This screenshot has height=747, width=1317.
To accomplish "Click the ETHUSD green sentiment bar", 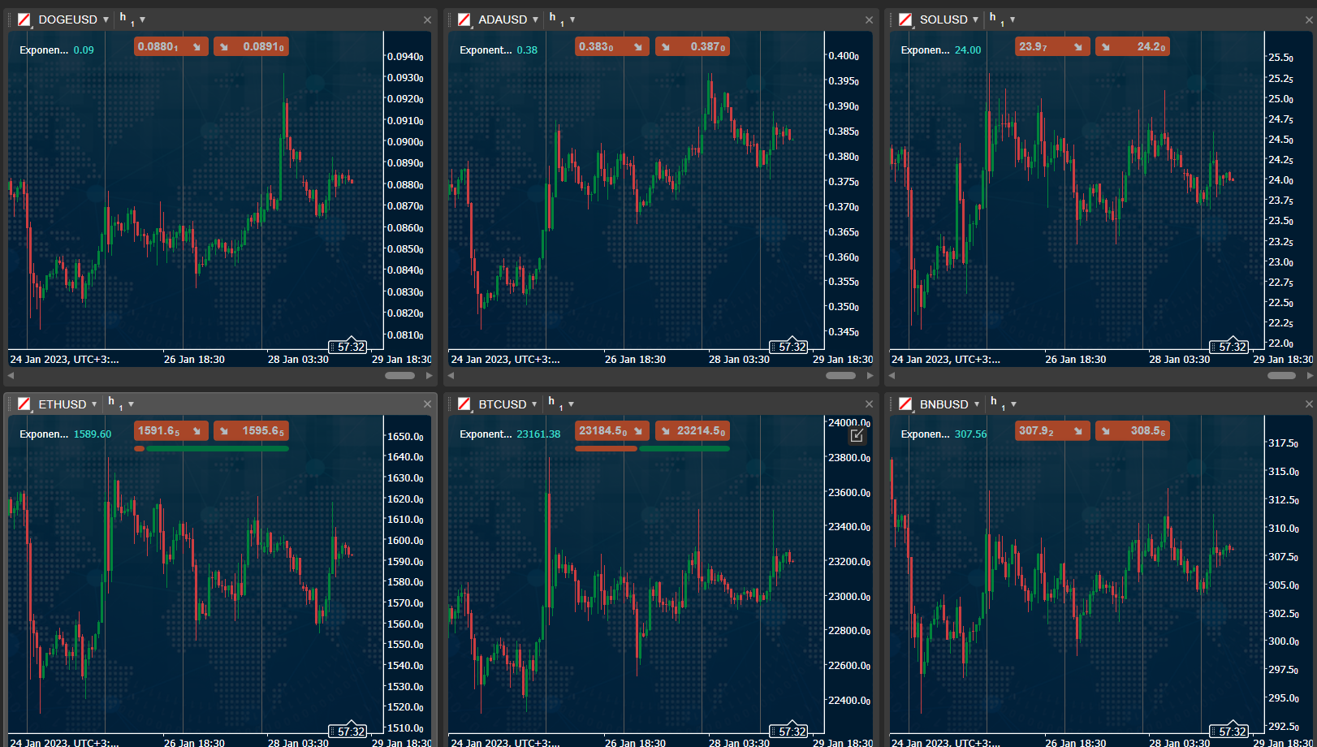I will point(218,448).
